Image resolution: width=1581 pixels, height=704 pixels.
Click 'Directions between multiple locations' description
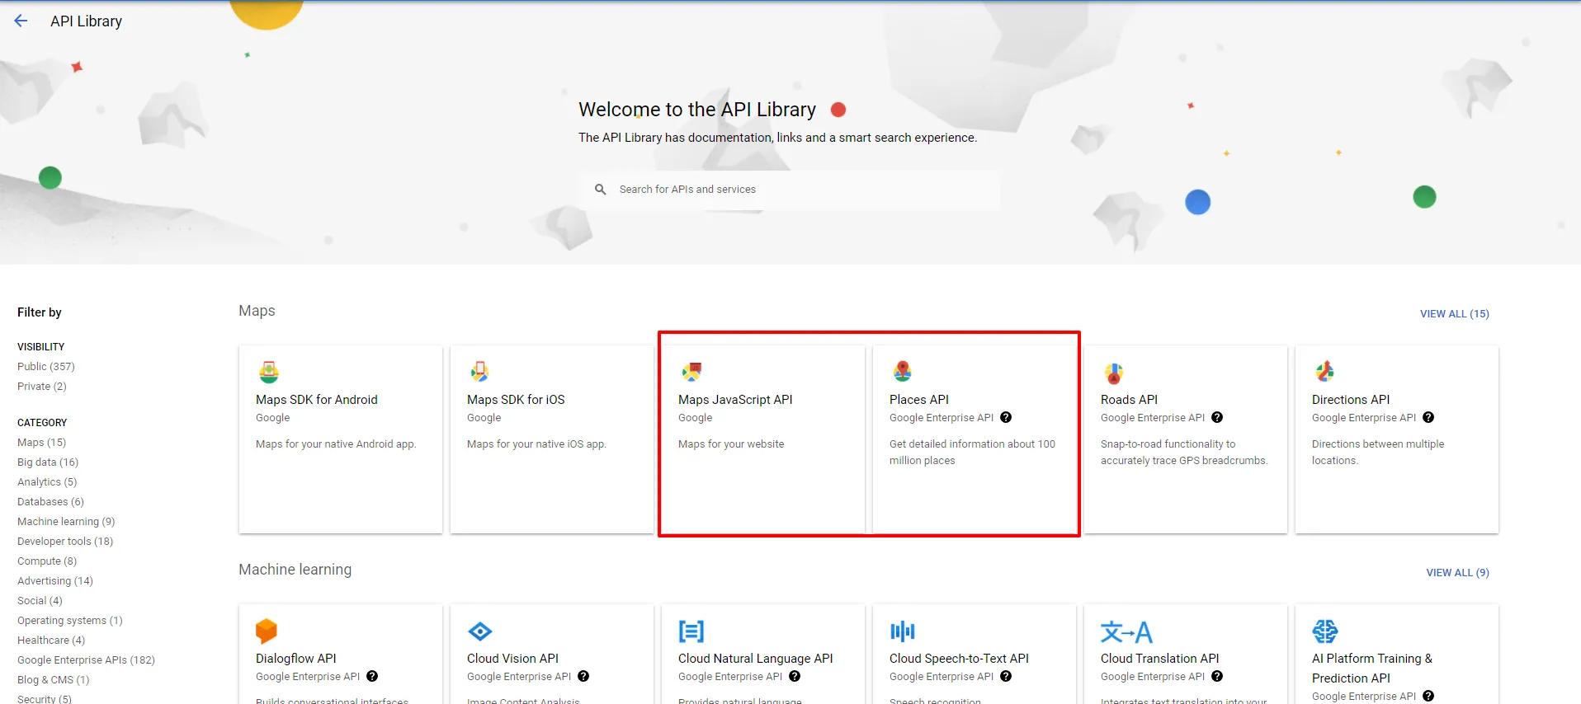[1378, 453]
